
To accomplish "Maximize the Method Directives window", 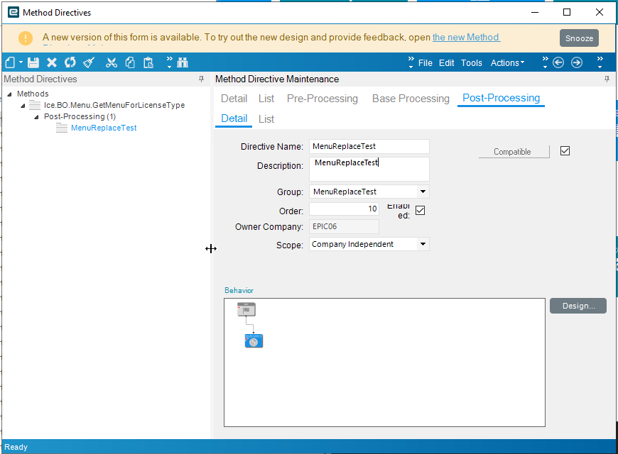I will point(567,12).
